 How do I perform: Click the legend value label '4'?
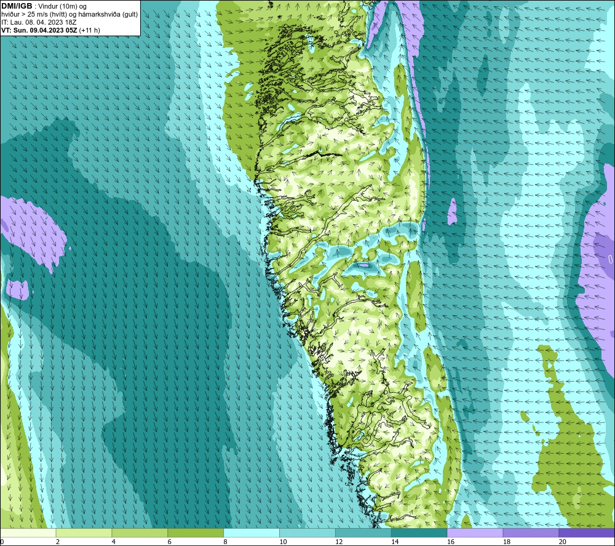pyautogui.click(x=113, y=542)
